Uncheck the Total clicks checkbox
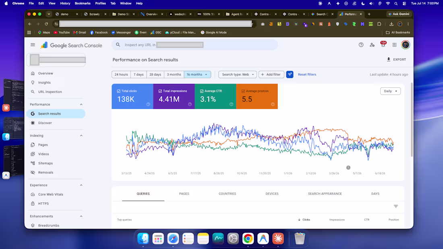The width and height of the screenshot is (443, 249). pyautogui.click(x=119, y=91)
